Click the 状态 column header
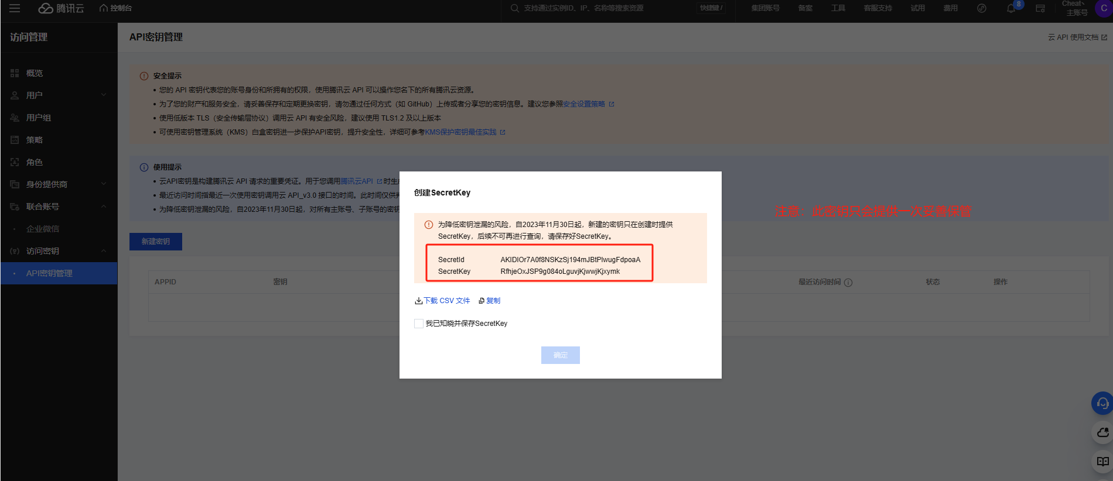This screenshot has height=481, width=1113. [x=933, y=282]
